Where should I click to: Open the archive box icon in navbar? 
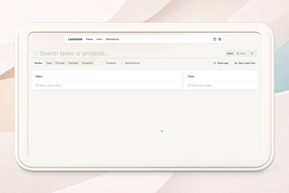point(215,39)
